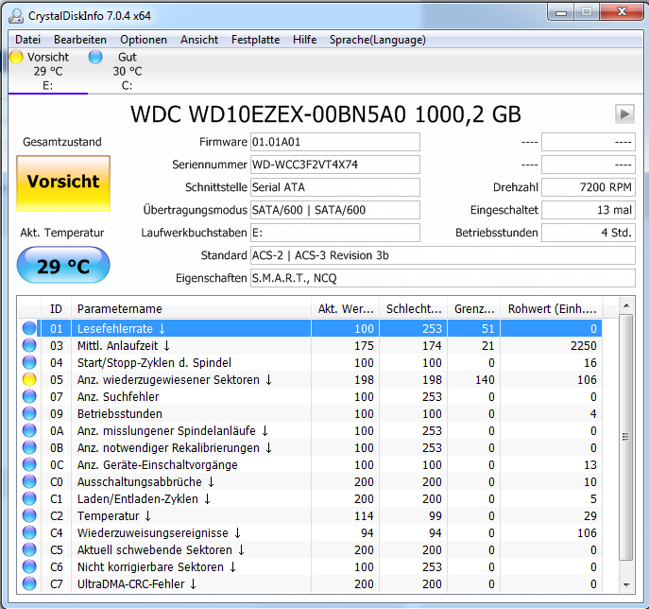This screenshot has width=649, height=609.
Task: Click the yellow Vorsicht status icon for drive E:
Action: (x=16, y=57)
